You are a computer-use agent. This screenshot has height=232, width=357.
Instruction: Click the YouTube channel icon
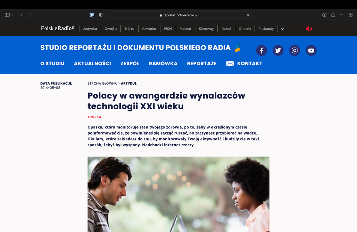click(x=311, y=50)
